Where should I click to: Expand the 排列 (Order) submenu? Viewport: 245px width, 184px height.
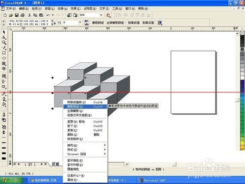(85, 145)
